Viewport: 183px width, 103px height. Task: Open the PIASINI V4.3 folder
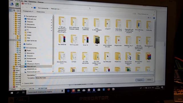(x=118, y=57)
